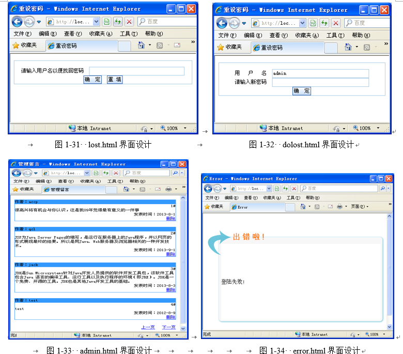
Task: Open 查看(V) menu in 管理留言 window
Action: click(x=66, y=181)
